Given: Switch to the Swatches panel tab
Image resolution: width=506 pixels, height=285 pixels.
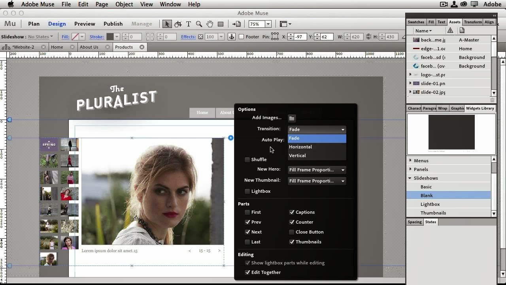Looking at the screenshot, I should coord(416,22).
